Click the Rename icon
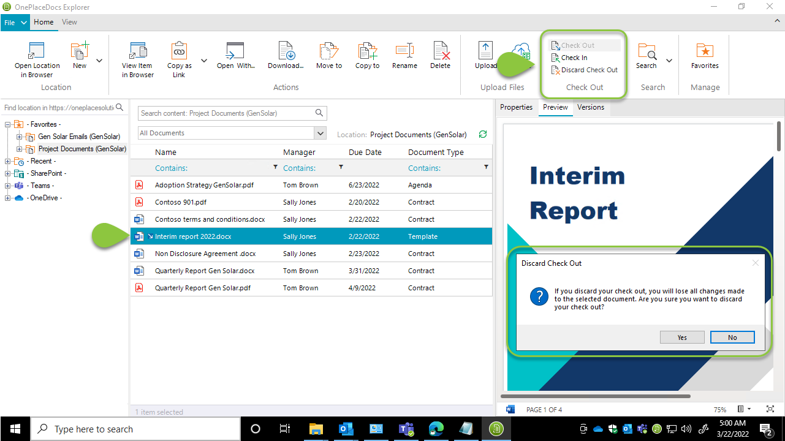The width and height of the screenshot is (785, 441). click(x=404, y=51)
